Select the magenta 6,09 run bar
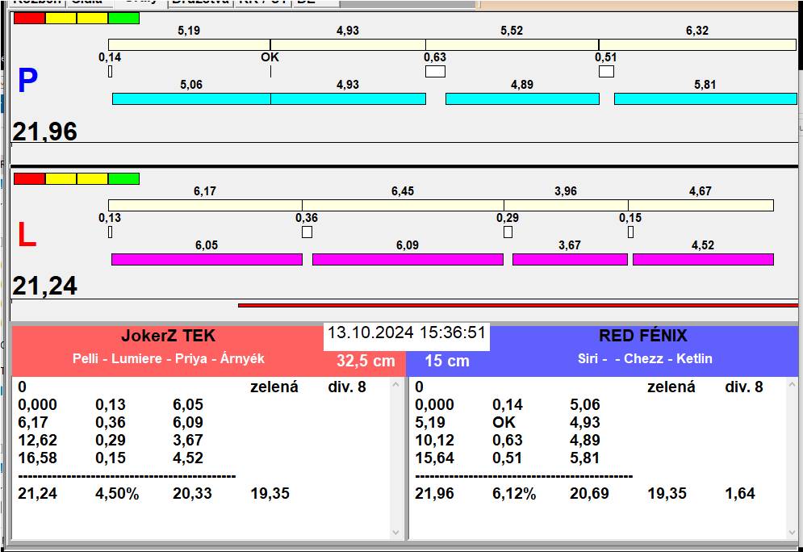Viewport: 803px width, 552px height. click(408, 259)
